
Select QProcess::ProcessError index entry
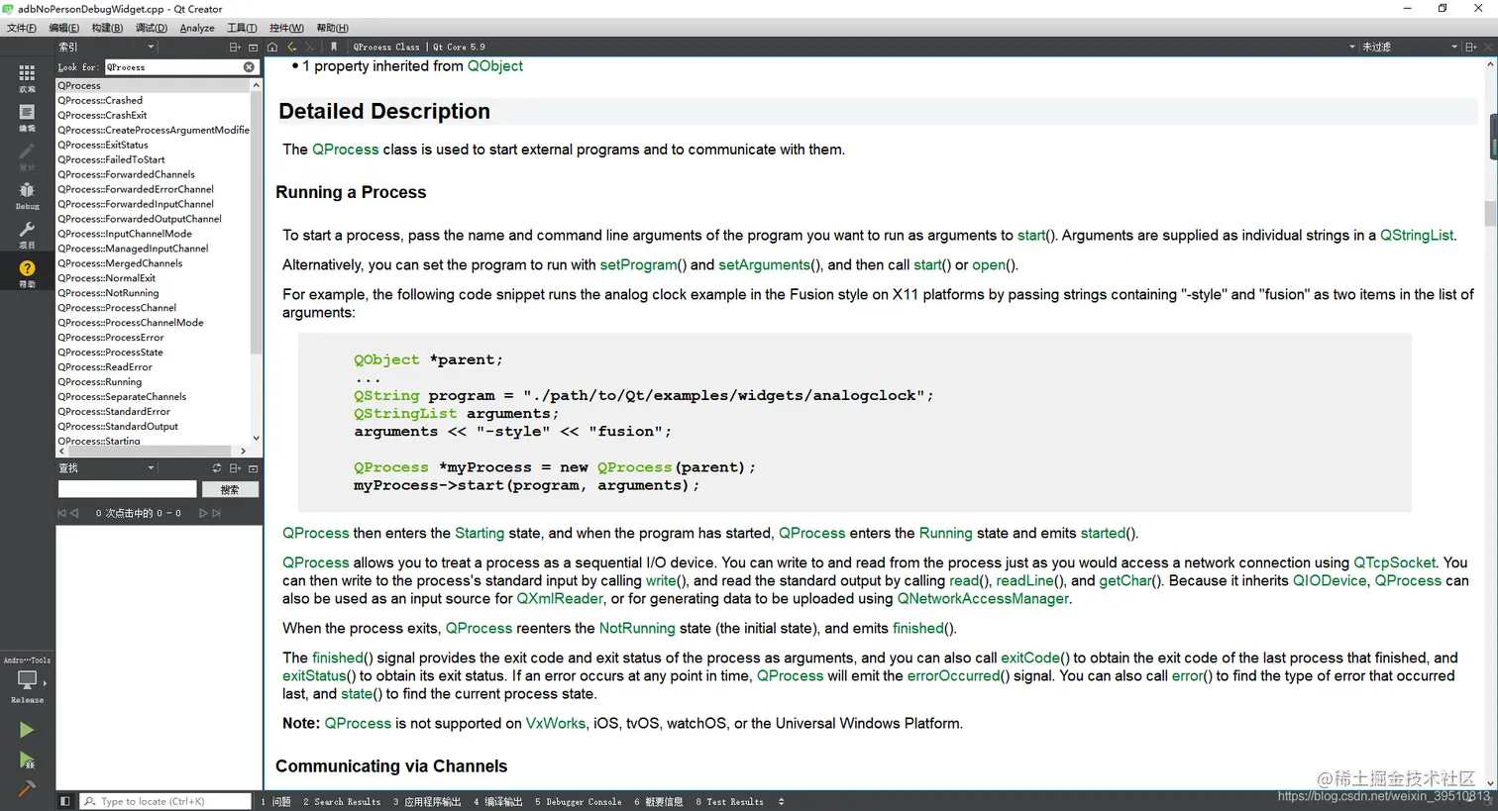coord(111,338)
